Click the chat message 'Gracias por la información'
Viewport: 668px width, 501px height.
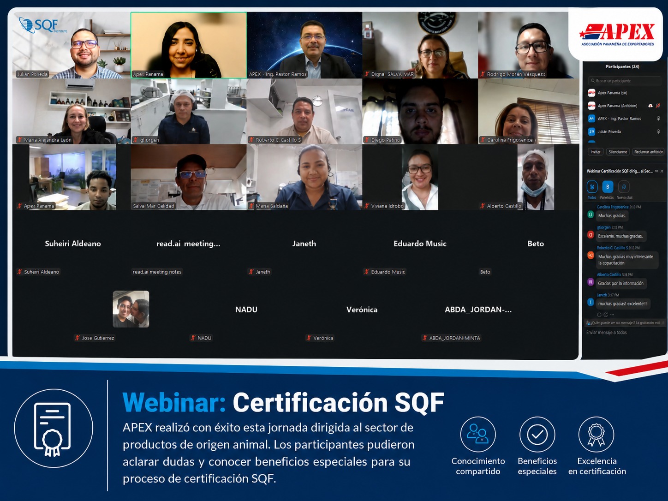pos(620,284)
